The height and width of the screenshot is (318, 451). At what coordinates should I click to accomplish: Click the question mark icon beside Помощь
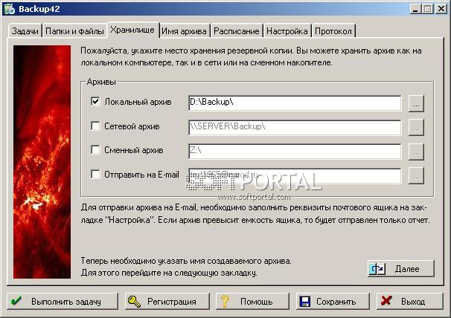pyautogui.click(x=225, y=301)
